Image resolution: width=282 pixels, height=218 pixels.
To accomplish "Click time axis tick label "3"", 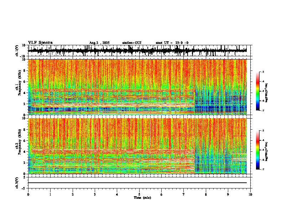I will pyautogui.click(x=95, y=194).
